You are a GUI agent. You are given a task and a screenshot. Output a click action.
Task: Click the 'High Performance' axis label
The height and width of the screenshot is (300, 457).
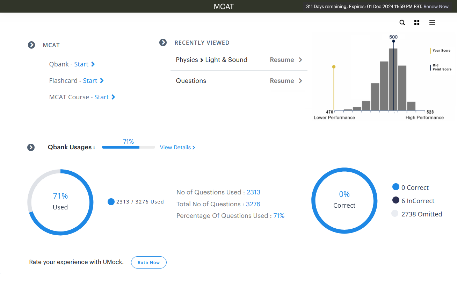[425, 117]
